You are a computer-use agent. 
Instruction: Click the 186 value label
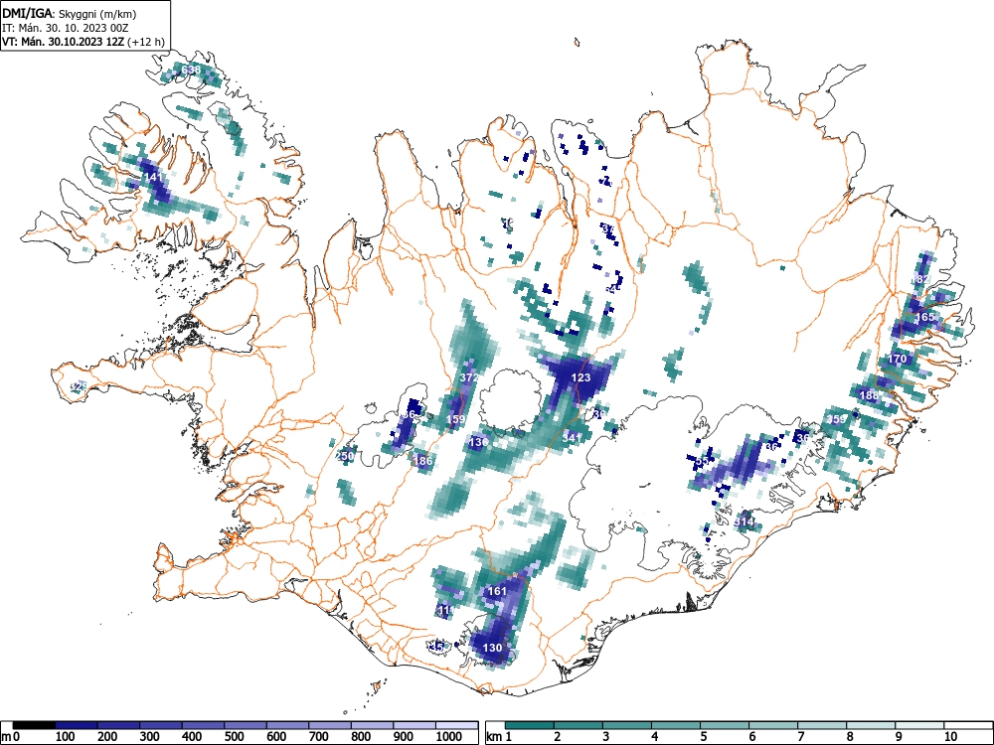coord(422,461)
